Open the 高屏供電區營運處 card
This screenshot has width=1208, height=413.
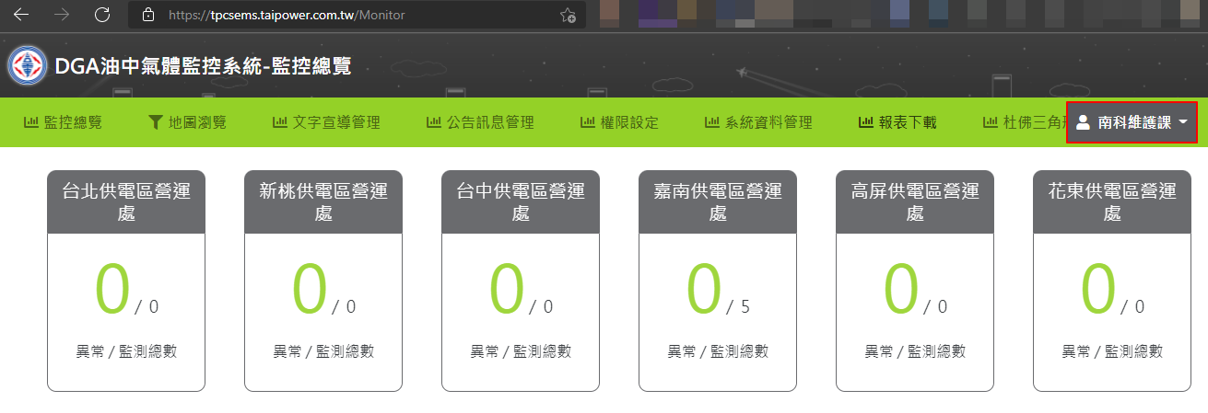(915, 281)
